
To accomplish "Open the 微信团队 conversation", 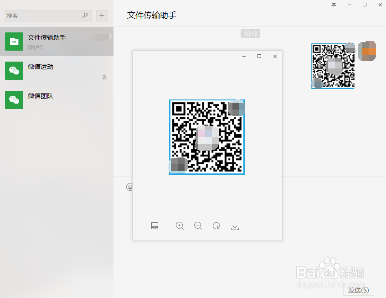I will pos(57,100).
